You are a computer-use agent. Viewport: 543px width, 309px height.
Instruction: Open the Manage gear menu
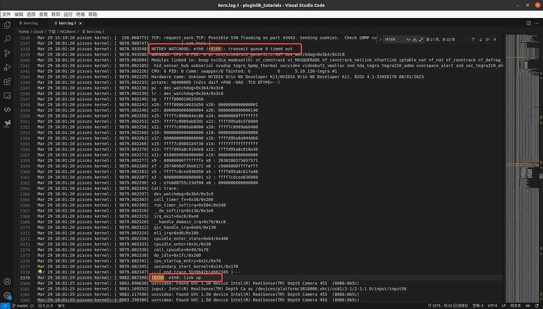click(x=7, y=296)
